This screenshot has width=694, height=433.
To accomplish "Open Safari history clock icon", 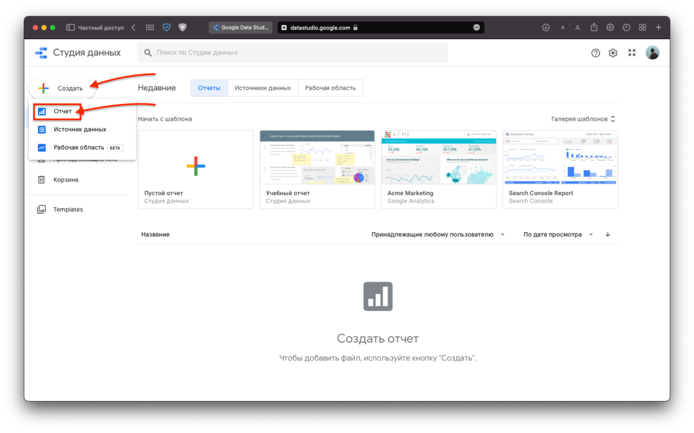I will coord(626,28).
